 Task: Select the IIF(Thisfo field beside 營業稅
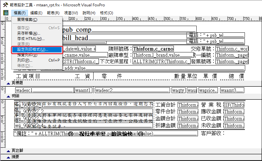click(x=234, y=105)
